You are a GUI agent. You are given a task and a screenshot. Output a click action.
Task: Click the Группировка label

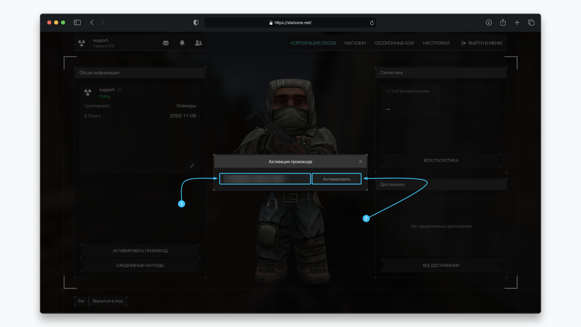point(97,106)
